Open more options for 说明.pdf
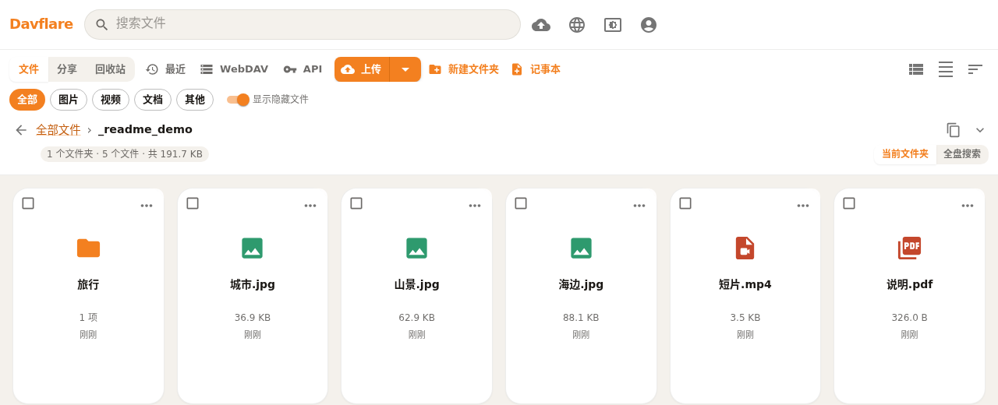This screenshot has height=405, width=998. pyautogui.click(x=968, y=206)
